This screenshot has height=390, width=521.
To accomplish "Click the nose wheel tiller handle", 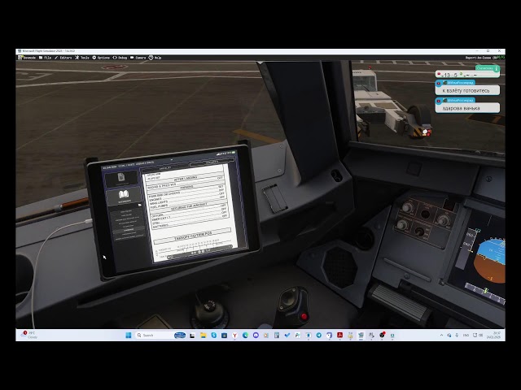I will pos(208,307).
